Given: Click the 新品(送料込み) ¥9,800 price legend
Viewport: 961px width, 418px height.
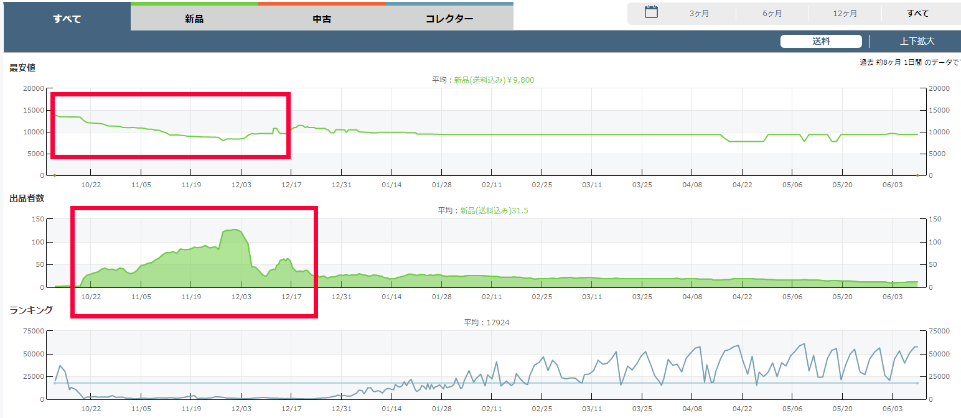Looking at the screenshot, I should 494,80.
